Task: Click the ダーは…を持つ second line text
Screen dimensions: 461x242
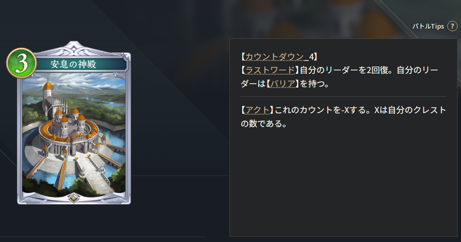Action: pyautogui.click(x=285, y=84)
